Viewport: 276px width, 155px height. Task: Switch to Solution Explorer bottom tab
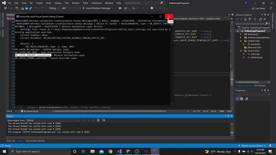pyautogui.click(x=244, y=86)
